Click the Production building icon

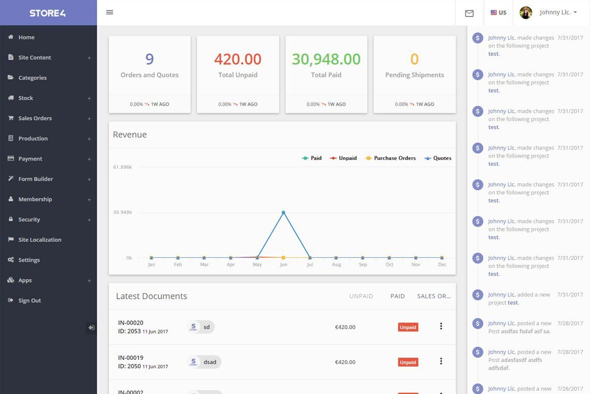pyautogui.click(x=10, y=138)
